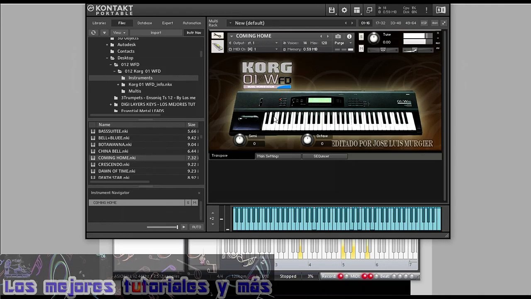Open the MIDI Ch dropdown

click(x=253, y=49)
